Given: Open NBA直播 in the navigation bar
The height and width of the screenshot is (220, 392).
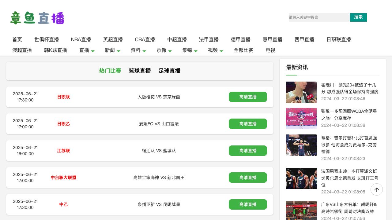Looking at the screenshot, I should pos(81,40).
